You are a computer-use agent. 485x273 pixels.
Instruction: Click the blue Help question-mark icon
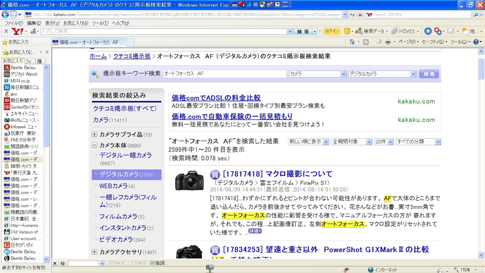click(476, 42)
